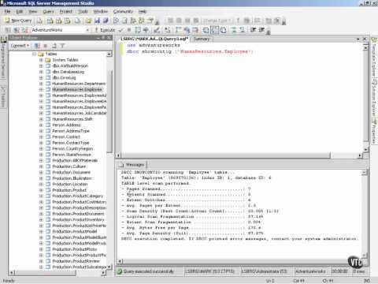The image size is (378, 284).
Task: Select the HumanResources.Shift table
Action: tap(72, 119)
